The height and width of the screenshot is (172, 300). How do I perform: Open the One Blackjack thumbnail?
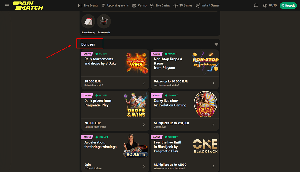click(205, 146)
